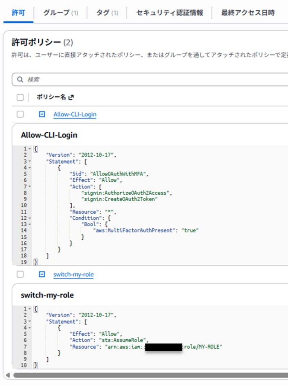Open the switch-my-role policy link
The image size is (288, 385).
[x=73, y=274]
